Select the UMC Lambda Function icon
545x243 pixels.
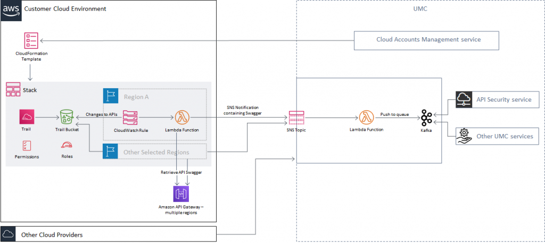pyautogui.click(x=367, y=118)
